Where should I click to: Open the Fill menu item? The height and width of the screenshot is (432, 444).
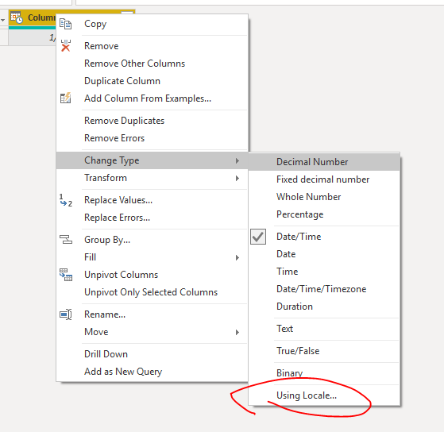pyautogui.click(x=152, y=257)
